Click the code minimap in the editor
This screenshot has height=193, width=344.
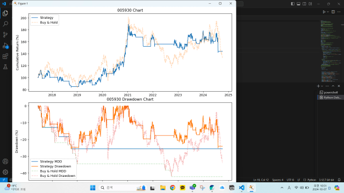[x=331, y=51]
